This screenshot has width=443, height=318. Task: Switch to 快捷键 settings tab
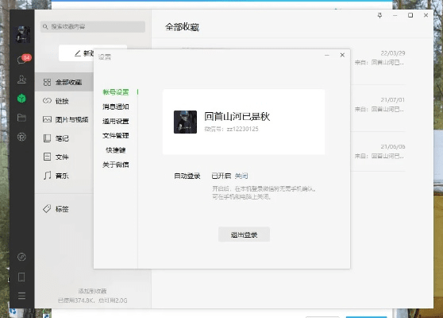click(x=116, y=150)
